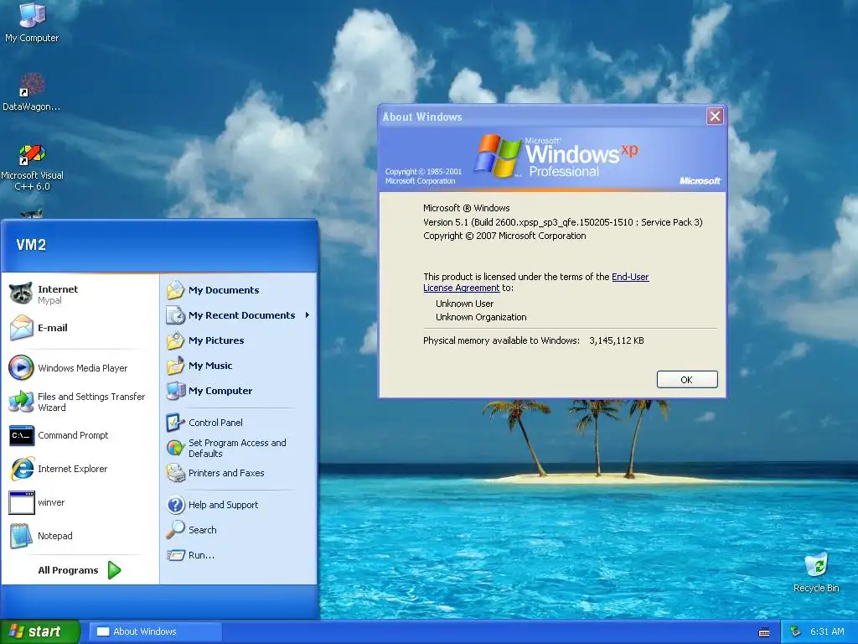Open Notepad from the Start menu

tap(81, 536)
